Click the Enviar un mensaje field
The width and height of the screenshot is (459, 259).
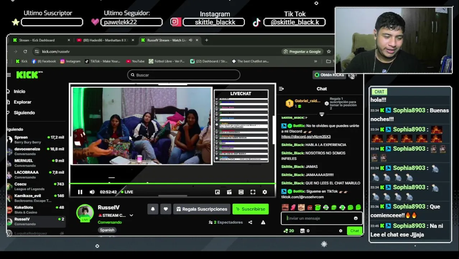coord(318,218)
